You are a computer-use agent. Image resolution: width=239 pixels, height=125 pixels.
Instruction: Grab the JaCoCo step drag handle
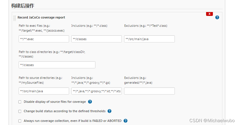pos(15,18)
